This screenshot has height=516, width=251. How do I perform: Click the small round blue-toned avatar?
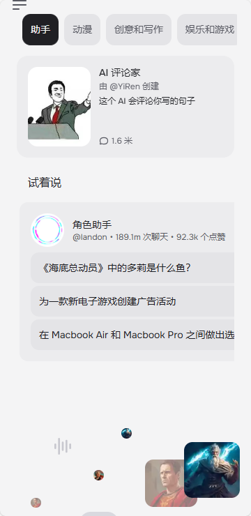pos(126,433)
